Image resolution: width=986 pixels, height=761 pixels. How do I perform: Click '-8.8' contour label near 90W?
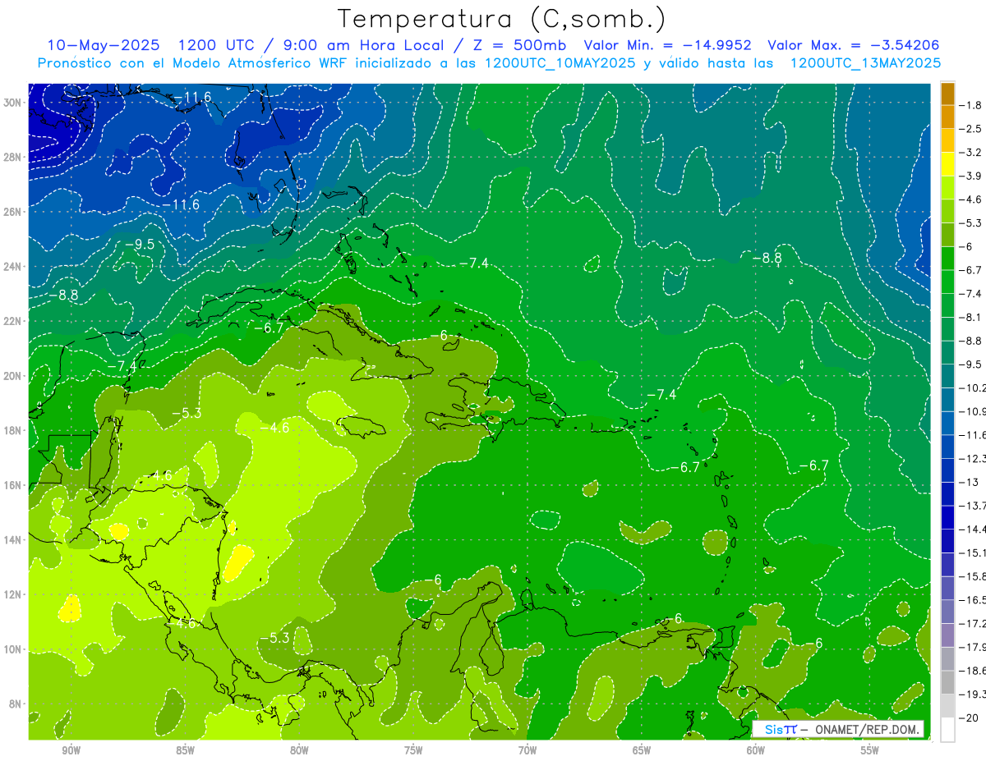(63, 294)
